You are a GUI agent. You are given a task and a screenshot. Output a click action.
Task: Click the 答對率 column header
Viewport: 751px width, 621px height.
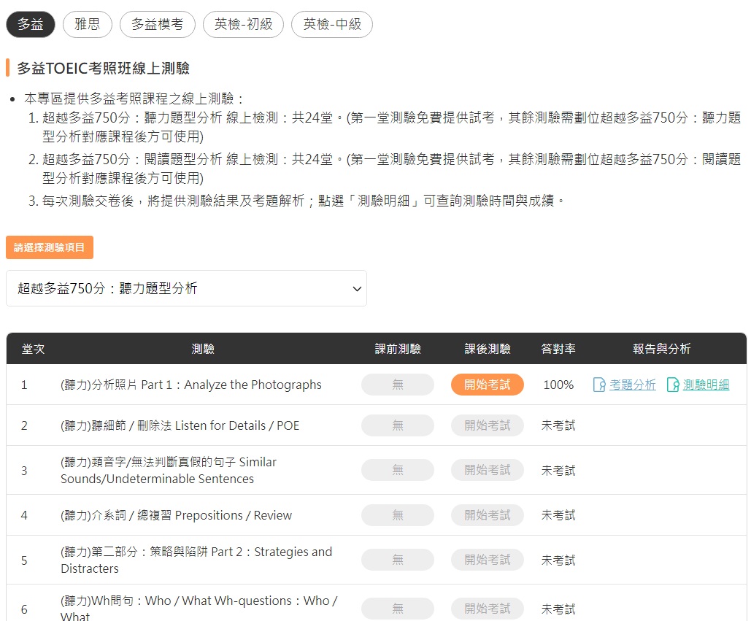558,349
